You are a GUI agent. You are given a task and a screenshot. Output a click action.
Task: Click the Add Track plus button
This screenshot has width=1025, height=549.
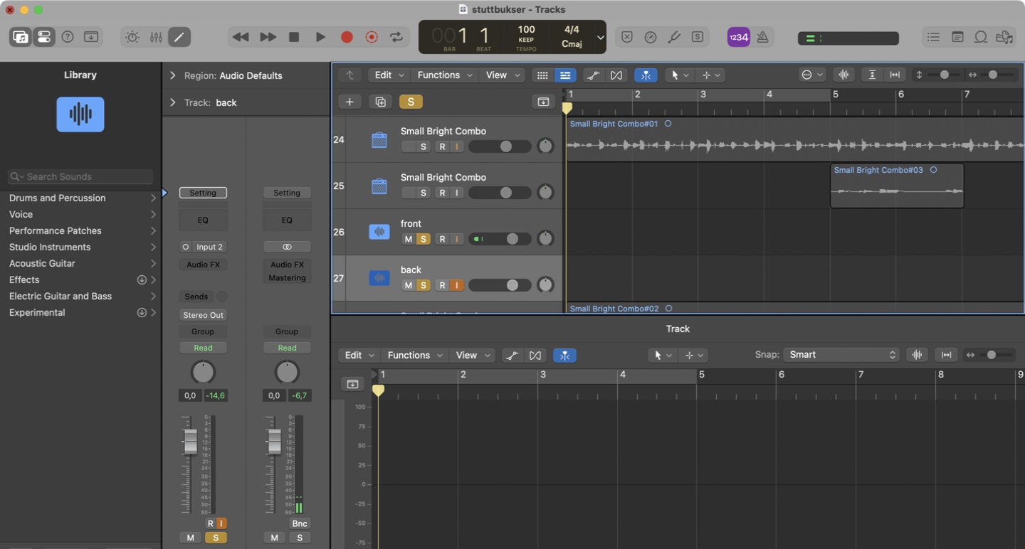349,102
